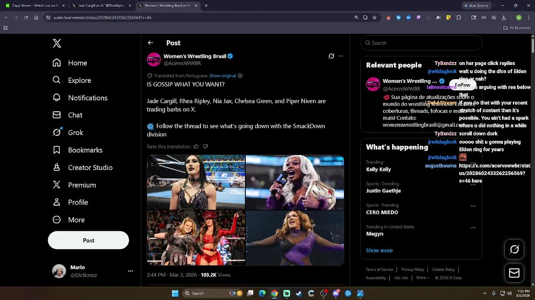Open translation settings gear icon
This screenshot has height=300, width=535.
240,76
